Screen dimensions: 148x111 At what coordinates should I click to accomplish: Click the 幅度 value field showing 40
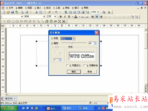click(91, 43)
